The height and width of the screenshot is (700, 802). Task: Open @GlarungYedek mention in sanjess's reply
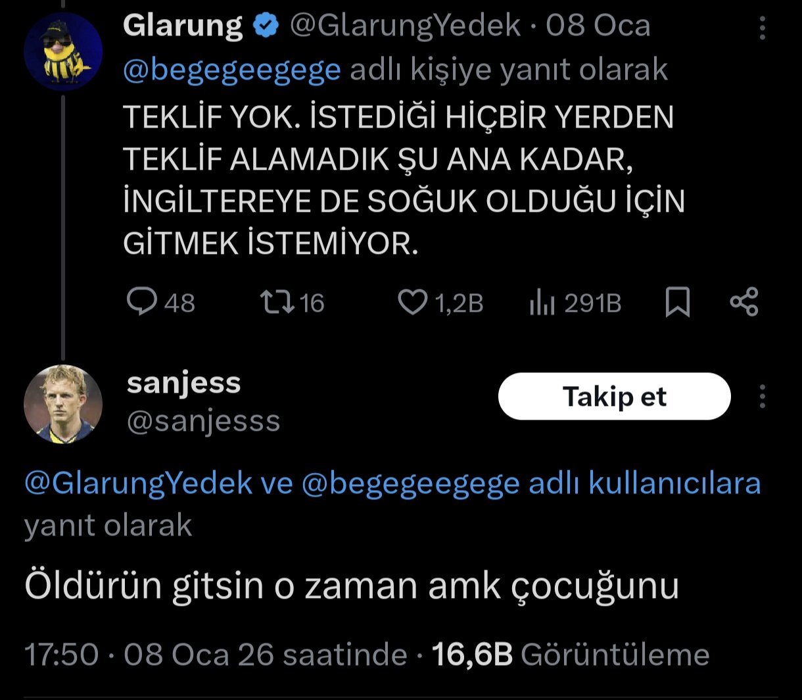click(138, 484)
